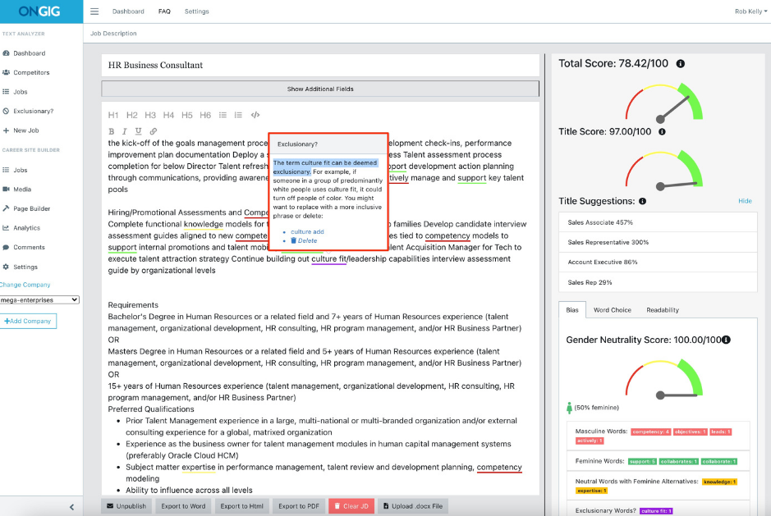The width and height of the screenshot is (771, 516).
Task: Click the Unpublish button
Action: tap(126, 506)
